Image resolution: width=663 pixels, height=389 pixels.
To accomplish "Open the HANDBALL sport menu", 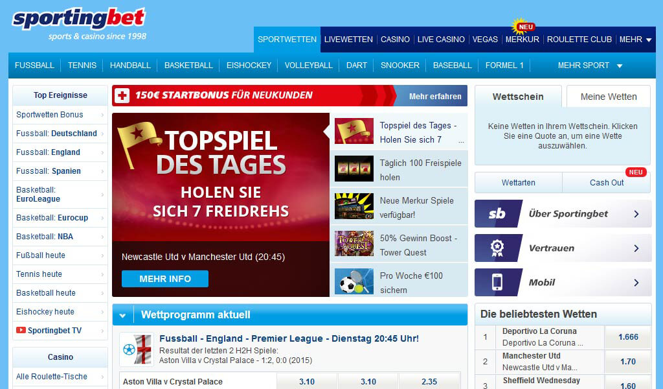I will 130,65.
